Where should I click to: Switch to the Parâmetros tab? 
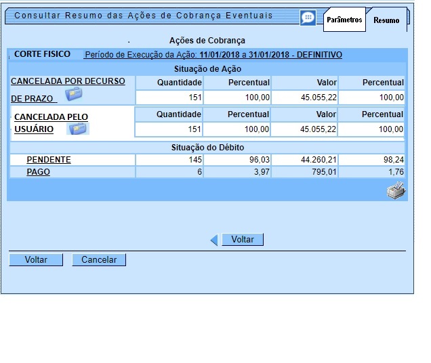(344, 20)
